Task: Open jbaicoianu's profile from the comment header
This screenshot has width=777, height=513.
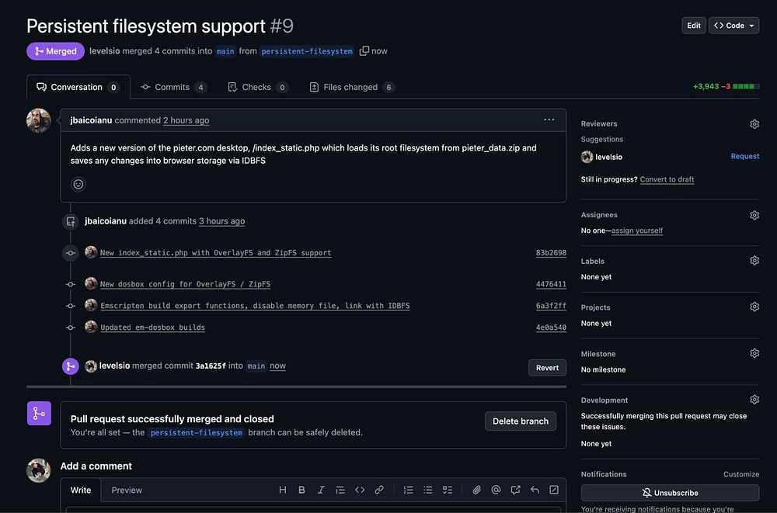Action: coord(91,120)
